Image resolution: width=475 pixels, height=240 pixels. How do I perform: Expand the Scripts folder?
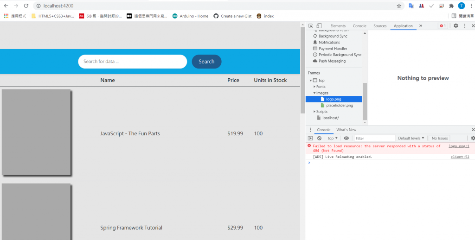click(x=315, y=112)
